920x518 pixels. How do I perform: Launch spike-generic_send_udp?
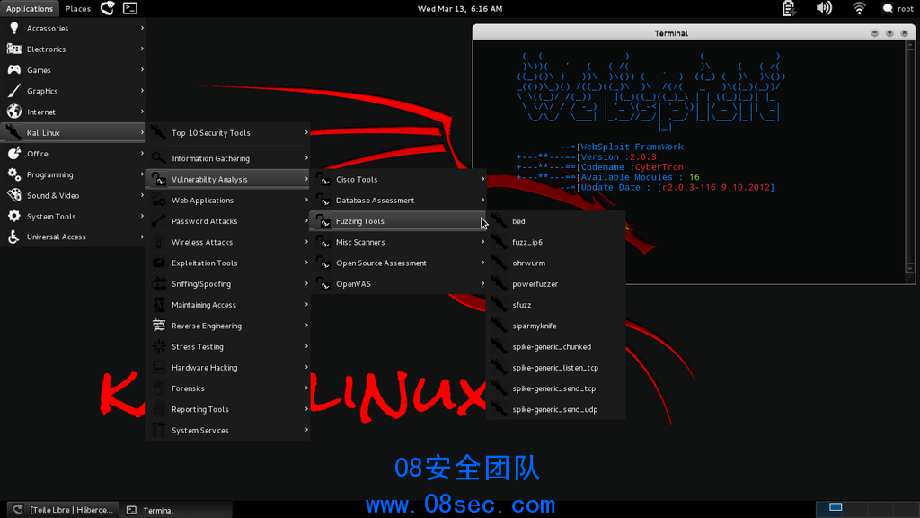[x=555, y=409]
